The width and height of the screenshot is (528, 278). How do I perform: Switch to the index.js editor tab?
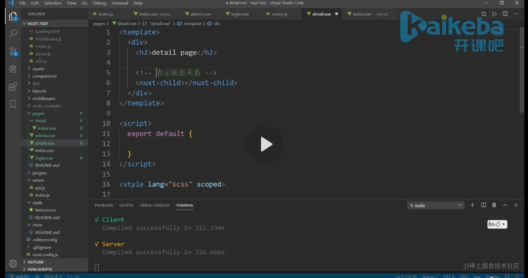click(x=106, y=14)
